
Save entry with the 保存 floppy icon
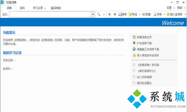click(120, 14)
